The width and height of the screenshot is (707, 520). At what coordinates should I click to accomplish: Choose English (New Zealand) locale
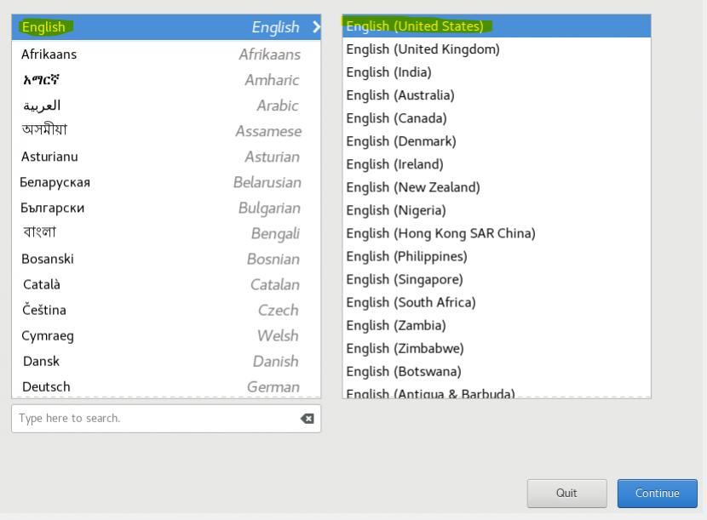click(x=497, y=187)
